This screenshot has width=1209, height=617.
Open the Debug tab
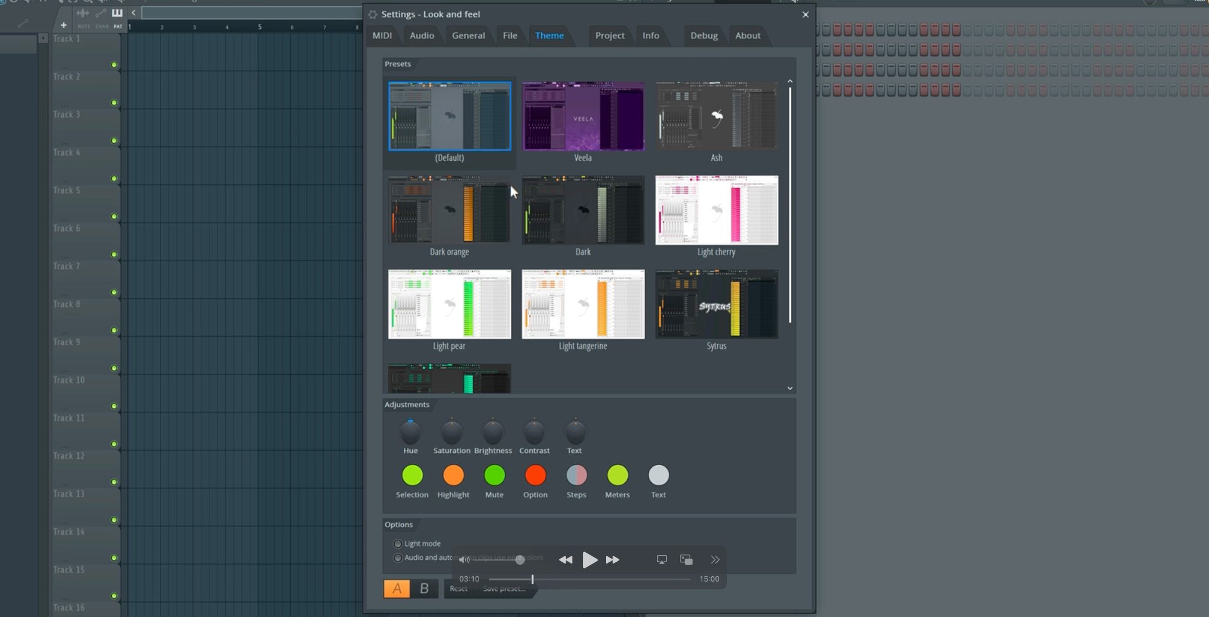click(704, 35)
